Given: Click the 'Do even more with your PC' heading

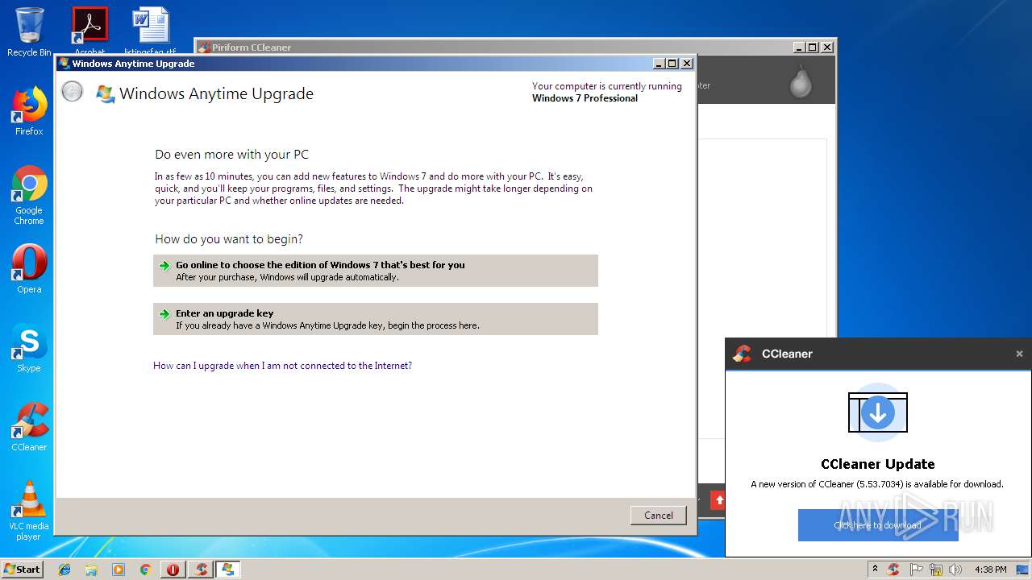Looking at the screenshot, I should pos(231,155).
